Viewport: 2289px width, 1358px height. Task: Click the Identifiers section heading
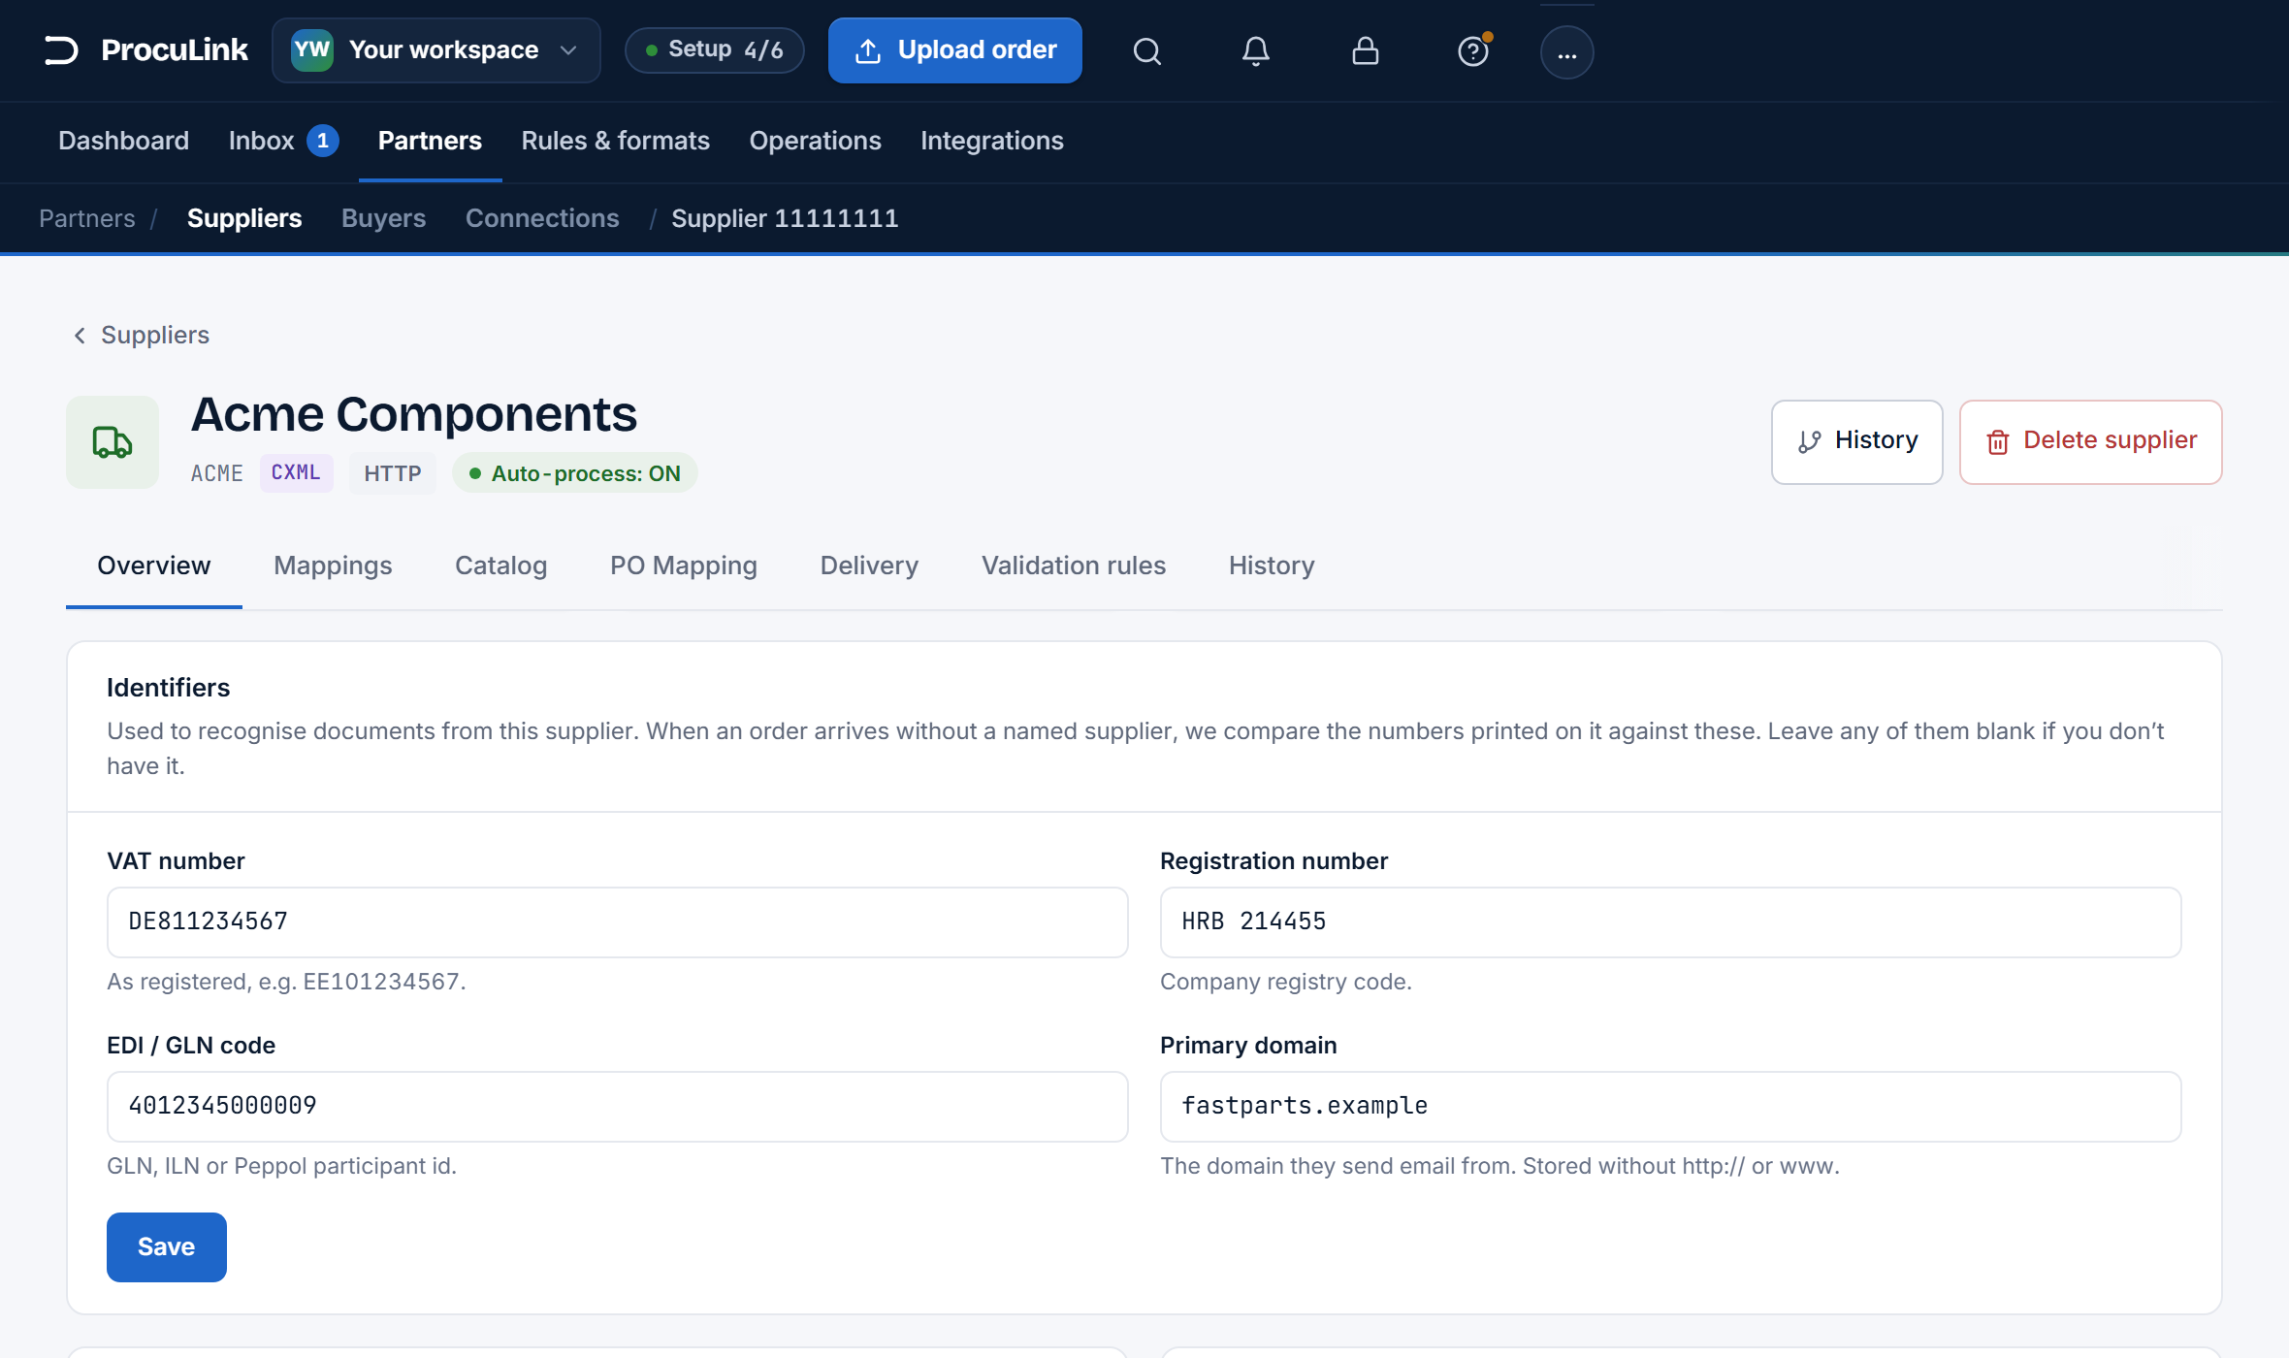[169, 688]
